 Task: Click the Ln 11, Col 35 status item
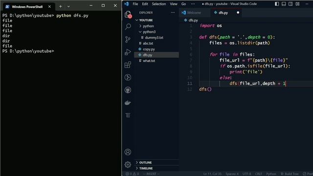pos(212,174)
